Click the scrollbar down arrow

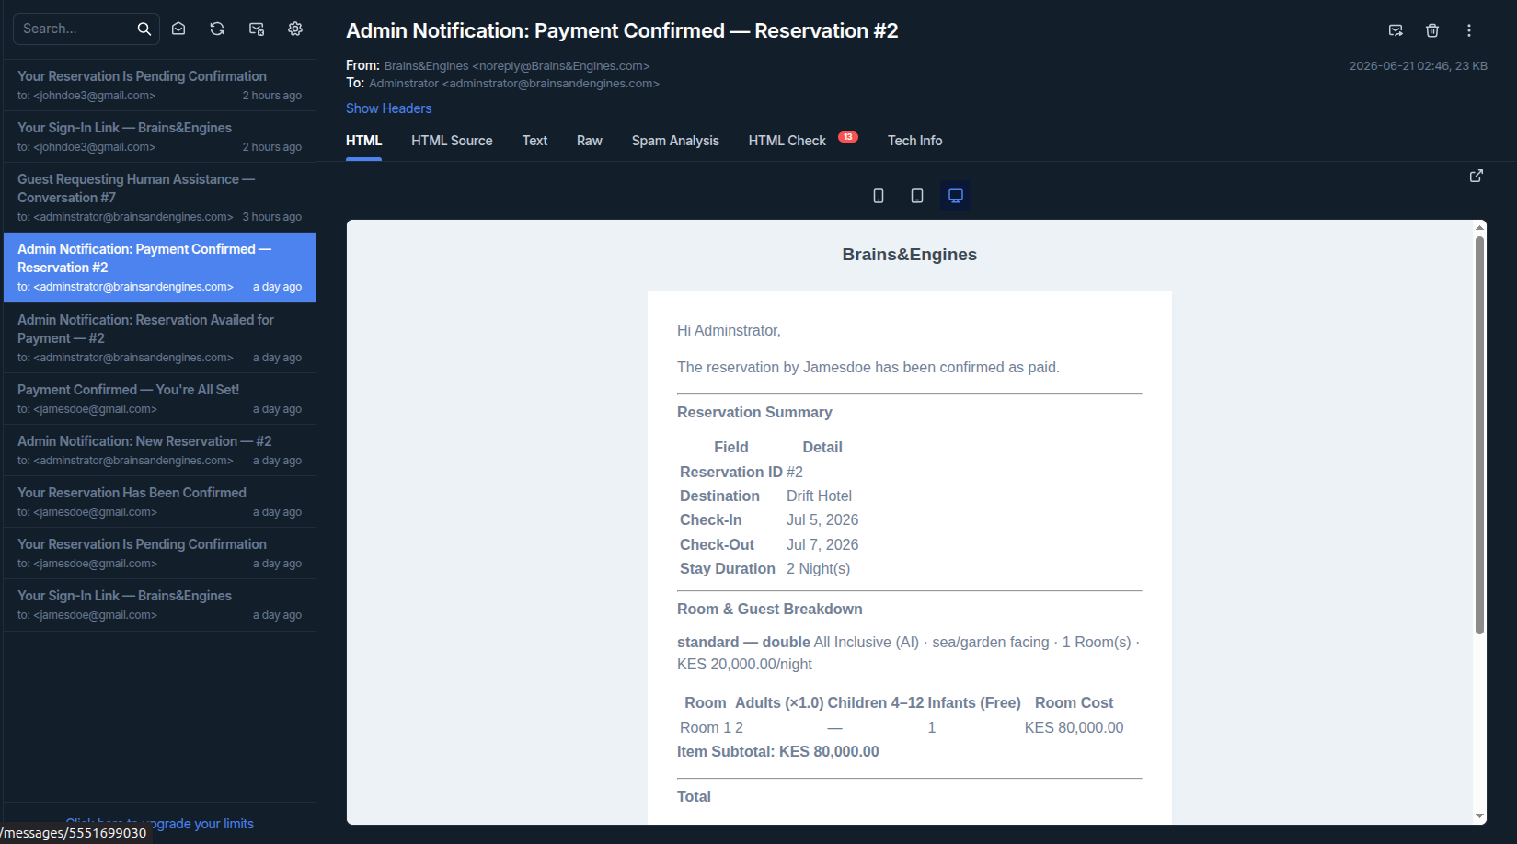(1479, 815)
